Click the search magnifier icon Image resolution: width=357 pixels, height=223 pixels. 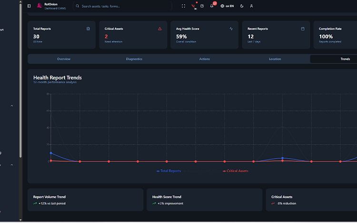click(x=78, y=6)
